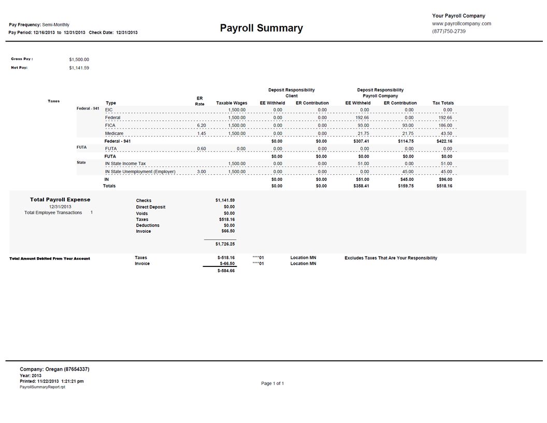Click the Invoice amount $66.50
547x423 pixels.
point(228,231)
